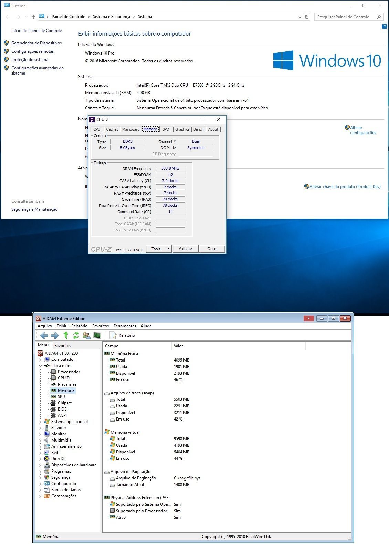This screenshot has width=389, height=544.
Task: Refresh the control panel address bar
Action: point(307,17)
